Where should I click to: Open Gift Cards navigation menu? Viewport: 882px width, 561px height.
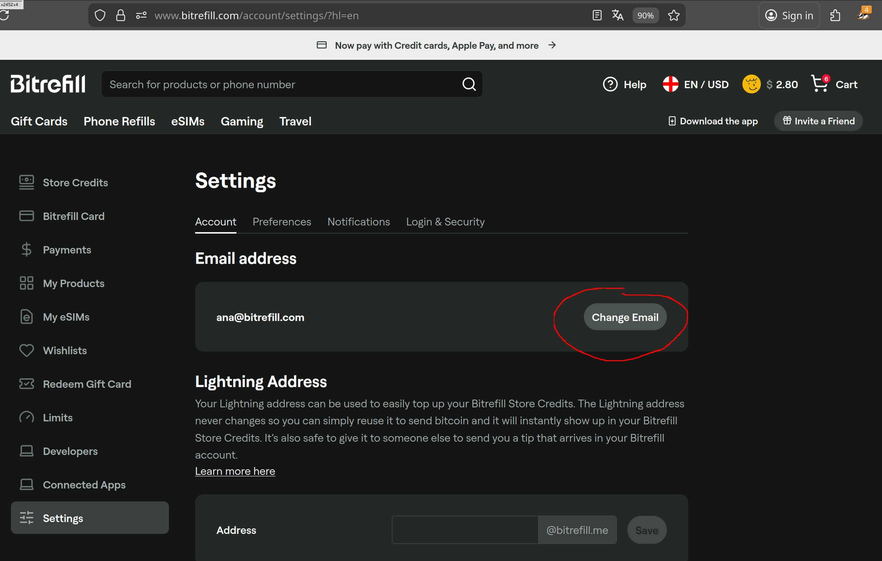(x=39, y=121)
